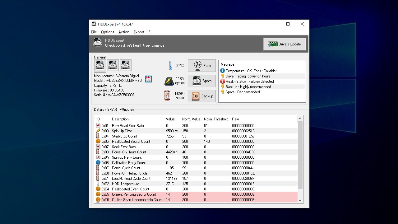
Task: Open the ? help menu
Action: pos(149,32)
